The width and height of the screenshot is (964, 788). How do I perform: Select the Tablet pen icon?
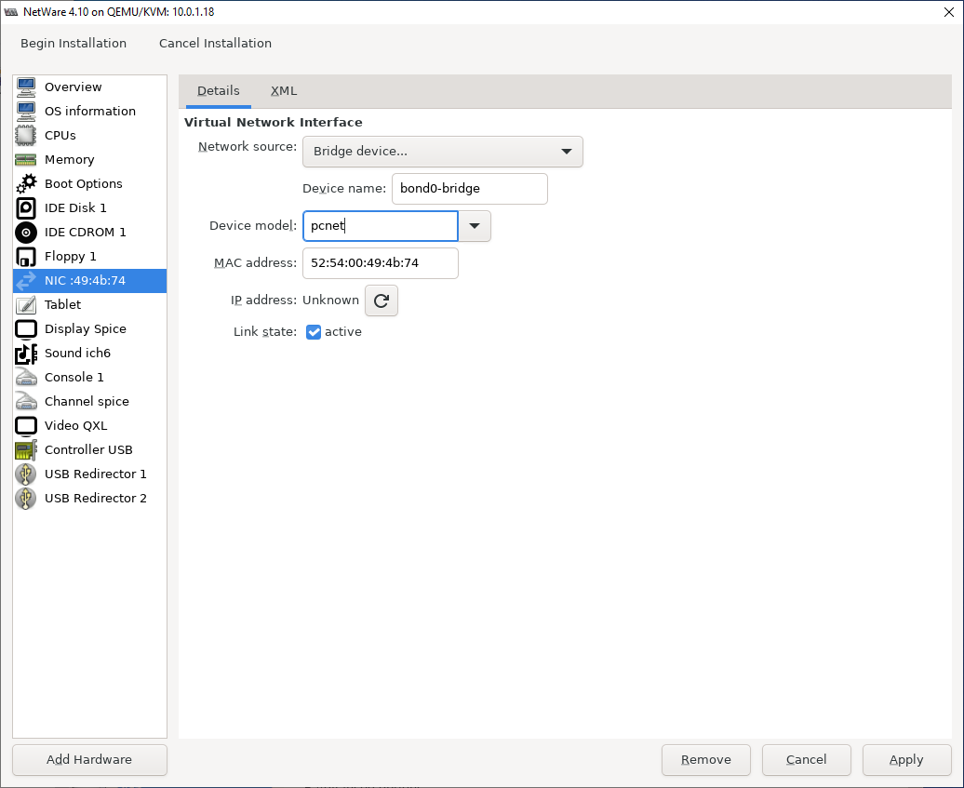pos(26,304)
